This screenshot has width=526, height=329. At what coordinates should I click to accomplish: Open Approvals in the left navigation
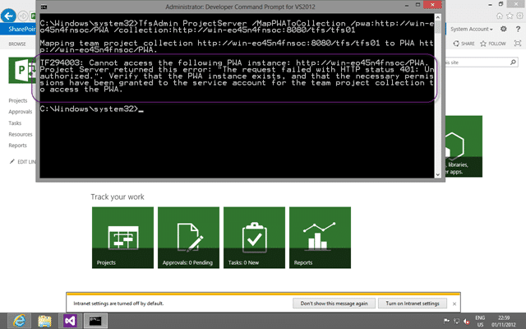20,112
